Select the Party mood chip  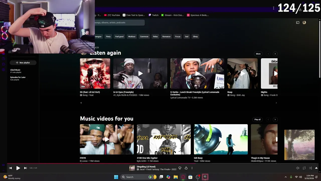pos(108,36)
